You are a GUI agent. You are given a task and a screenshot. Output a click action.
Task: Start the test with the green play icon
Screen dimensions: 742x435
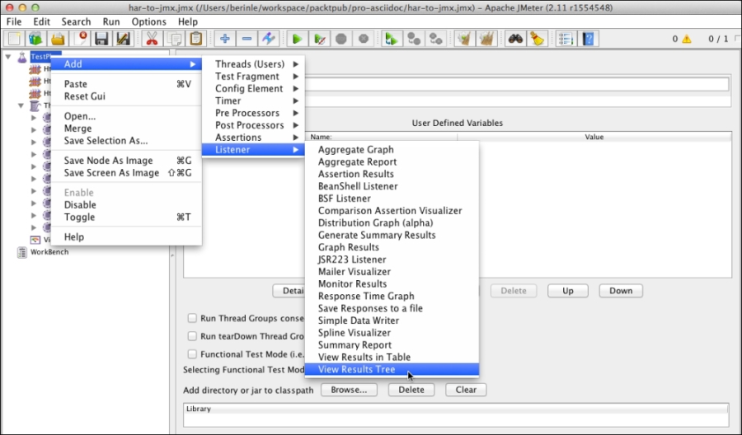[297, 39]
